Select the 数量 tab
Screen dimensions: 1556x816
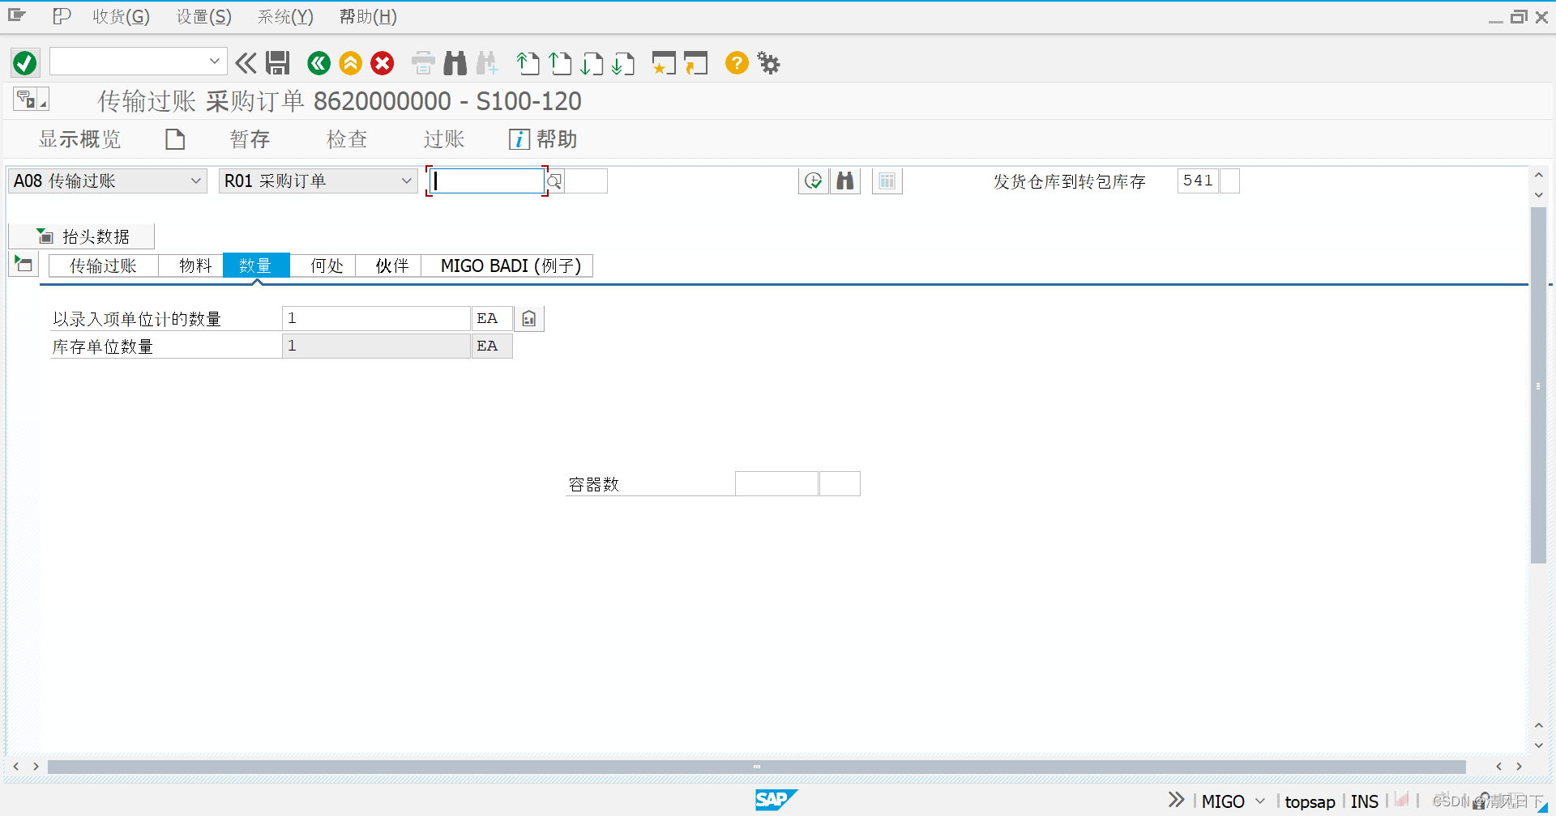pos(255,266)
